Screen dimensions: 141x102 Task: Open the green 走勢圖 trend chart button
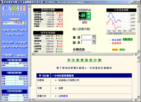127,39
